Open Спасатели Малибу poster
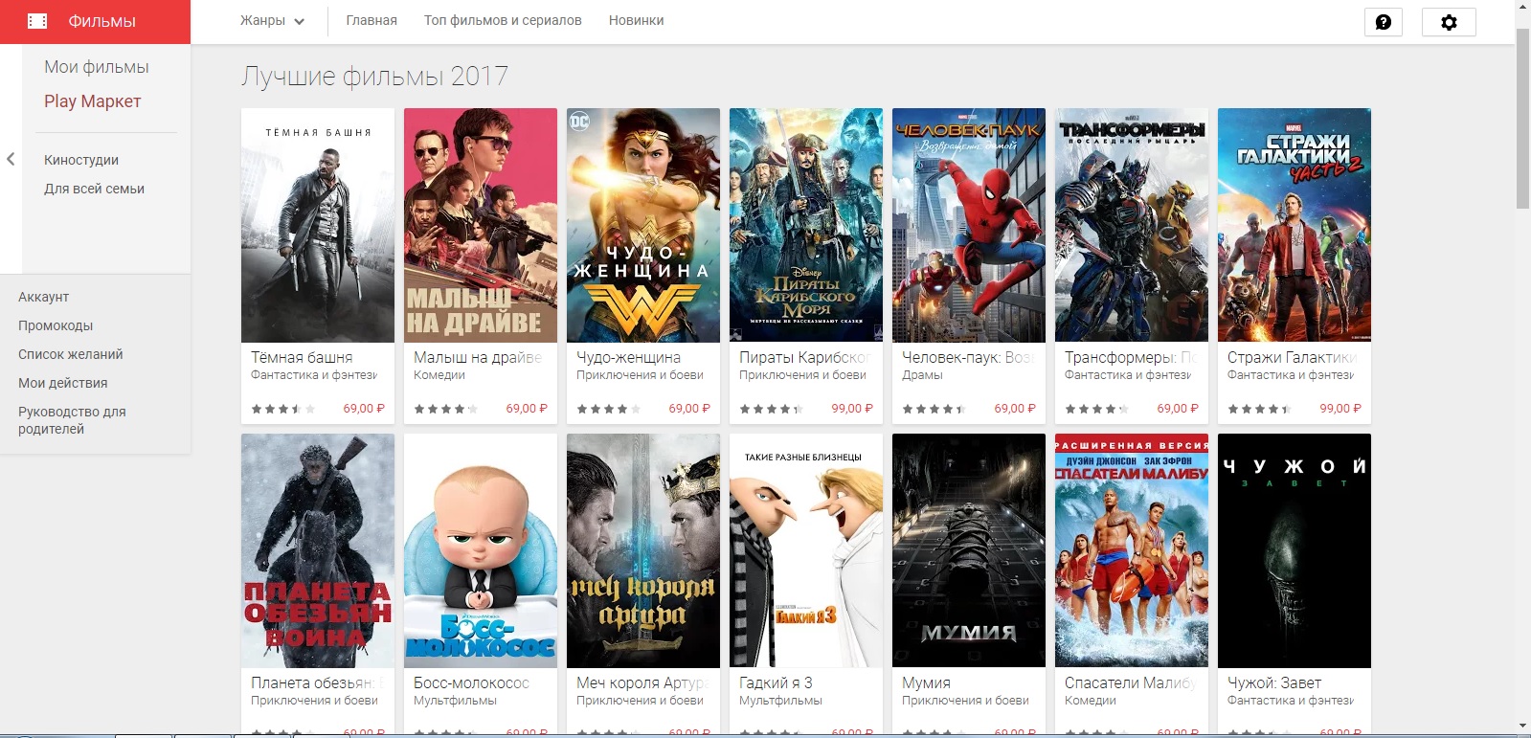The width and height of the screenshot is (1531, 738). [x=1132, y=550]
